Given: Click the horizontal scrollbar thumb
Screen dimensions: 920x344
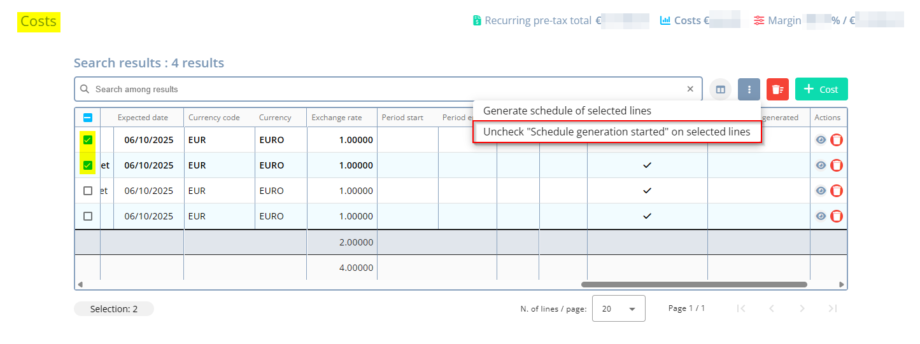Looking at the screenshot, I should 694,285.
